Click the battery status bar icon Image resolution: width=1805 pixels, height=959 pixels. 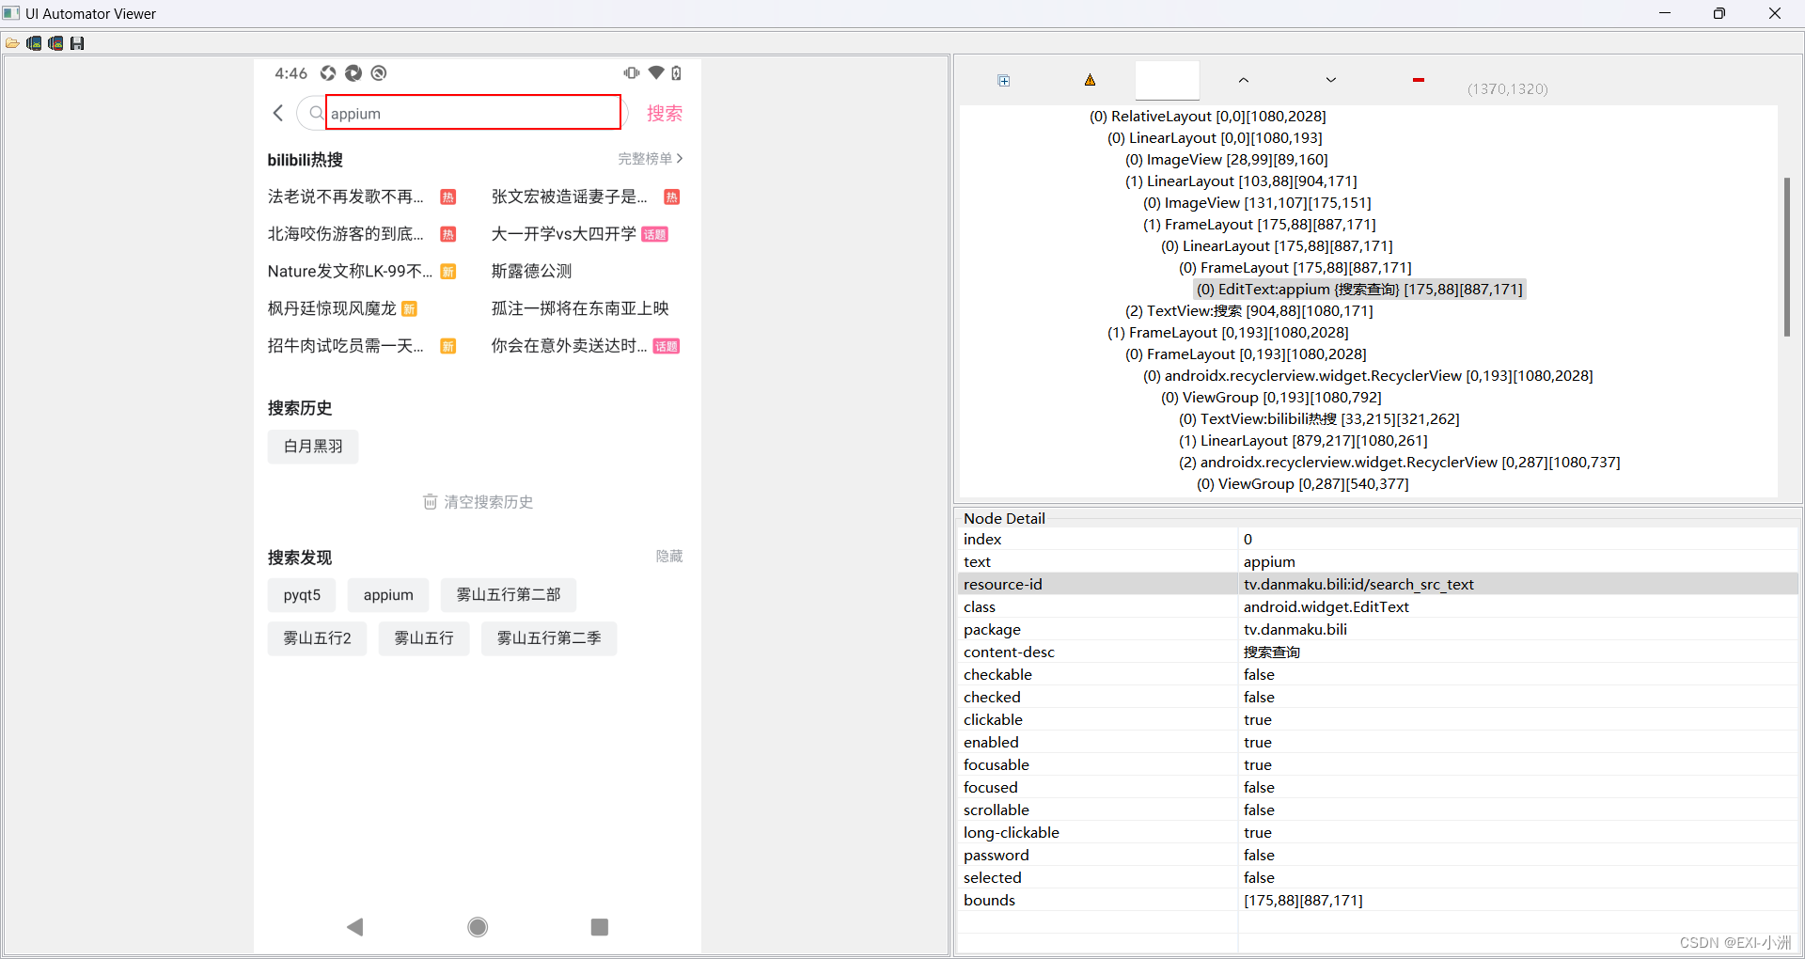pyautogui.click(x=676, y=73)
